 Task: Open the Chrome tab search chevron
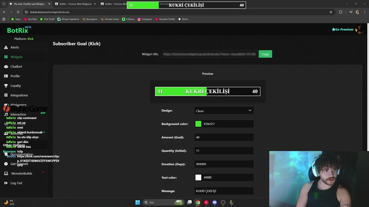(x=4, y=4)
